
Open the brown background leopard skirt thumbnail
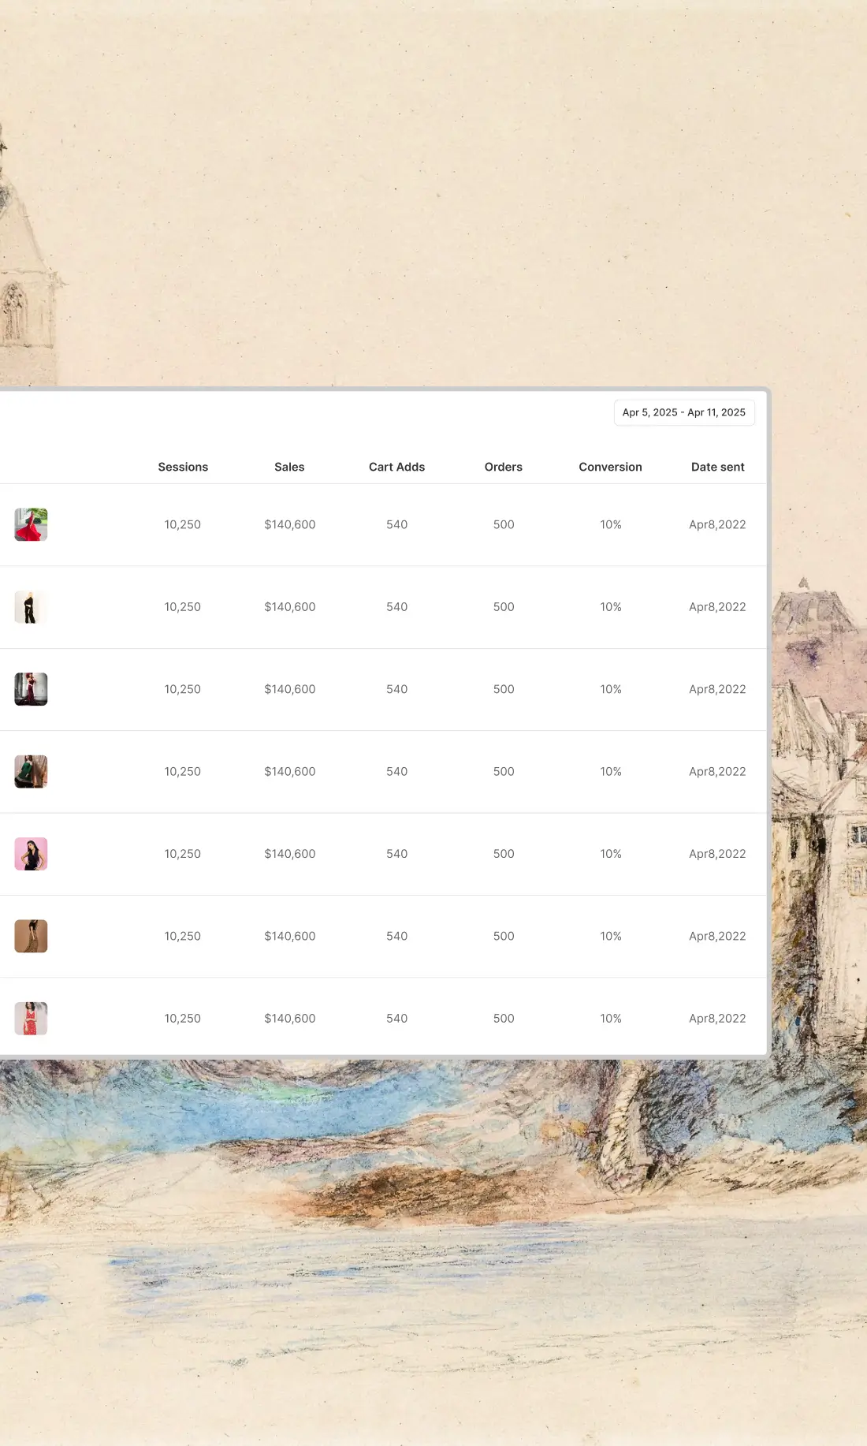pos(31,937)
